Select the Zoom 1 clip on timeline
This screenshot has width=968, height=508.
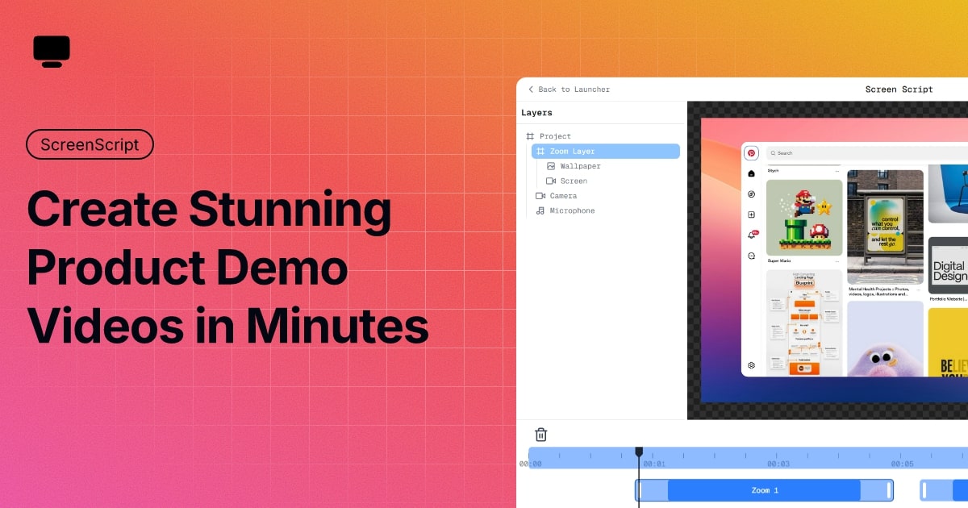point(764,490)
